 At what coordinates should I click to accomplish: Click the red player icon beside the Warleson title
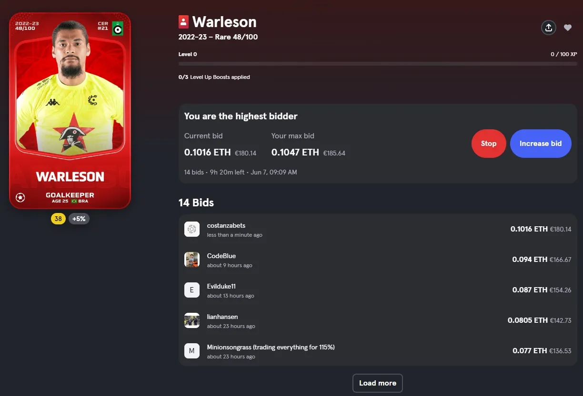[183, 22]
